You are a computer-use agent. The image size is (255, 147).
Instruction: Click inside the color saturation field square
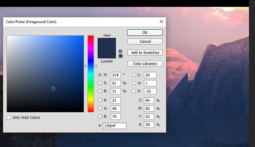tap(45, 74)
